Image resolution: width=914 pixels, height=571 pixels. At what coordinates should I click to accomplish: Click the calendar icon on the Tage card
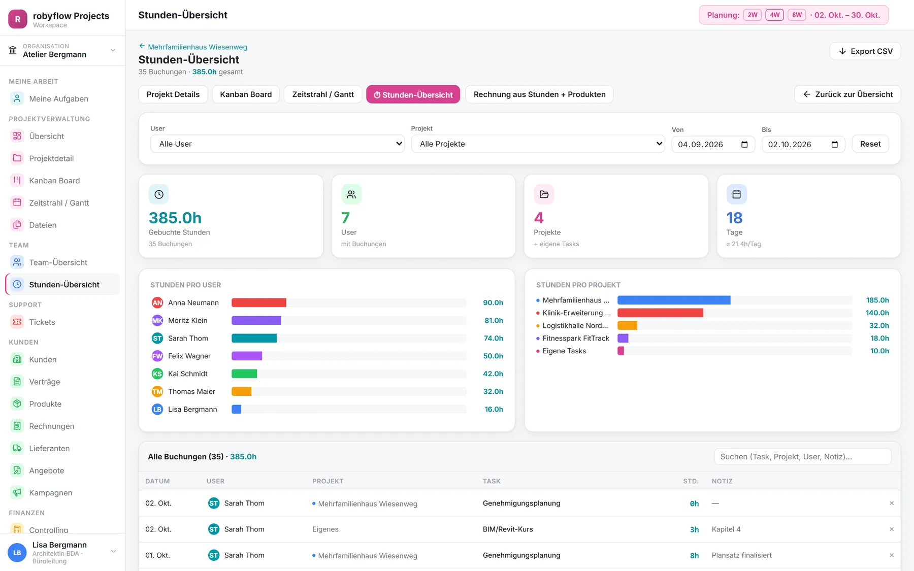pos(737,194)
